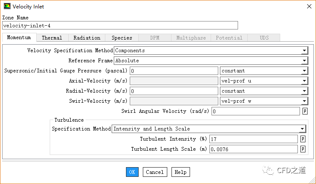Click the Cancel button
The height and width of the screenshot is (184, 316).
coord(155,172)
